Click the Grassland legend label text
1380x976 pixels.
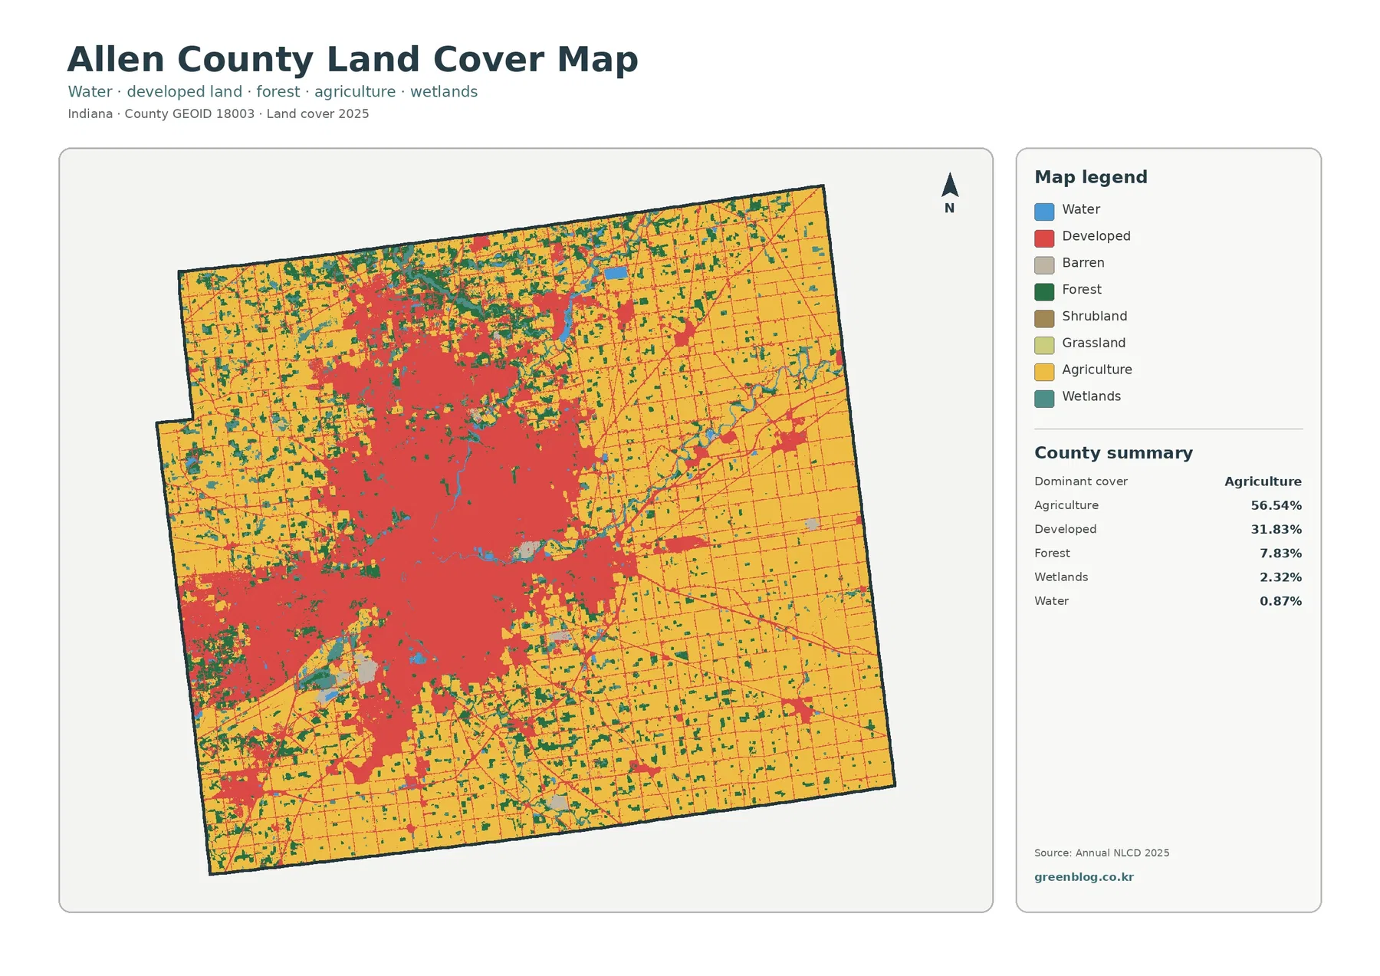1094,343
